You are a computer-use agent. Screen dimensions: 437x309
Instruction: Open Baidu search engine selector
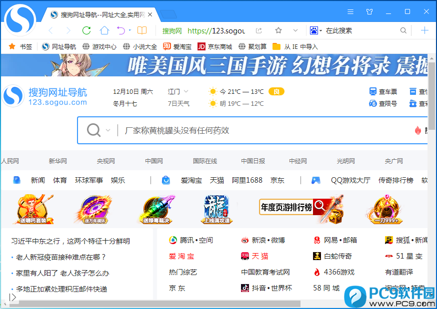316,30
